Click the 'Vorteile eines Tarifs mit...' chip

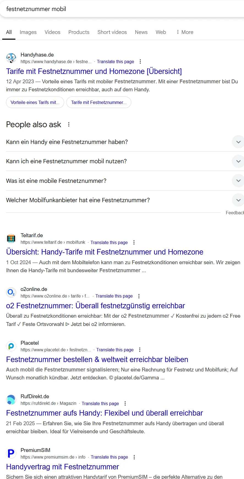(x=35, y=102)
